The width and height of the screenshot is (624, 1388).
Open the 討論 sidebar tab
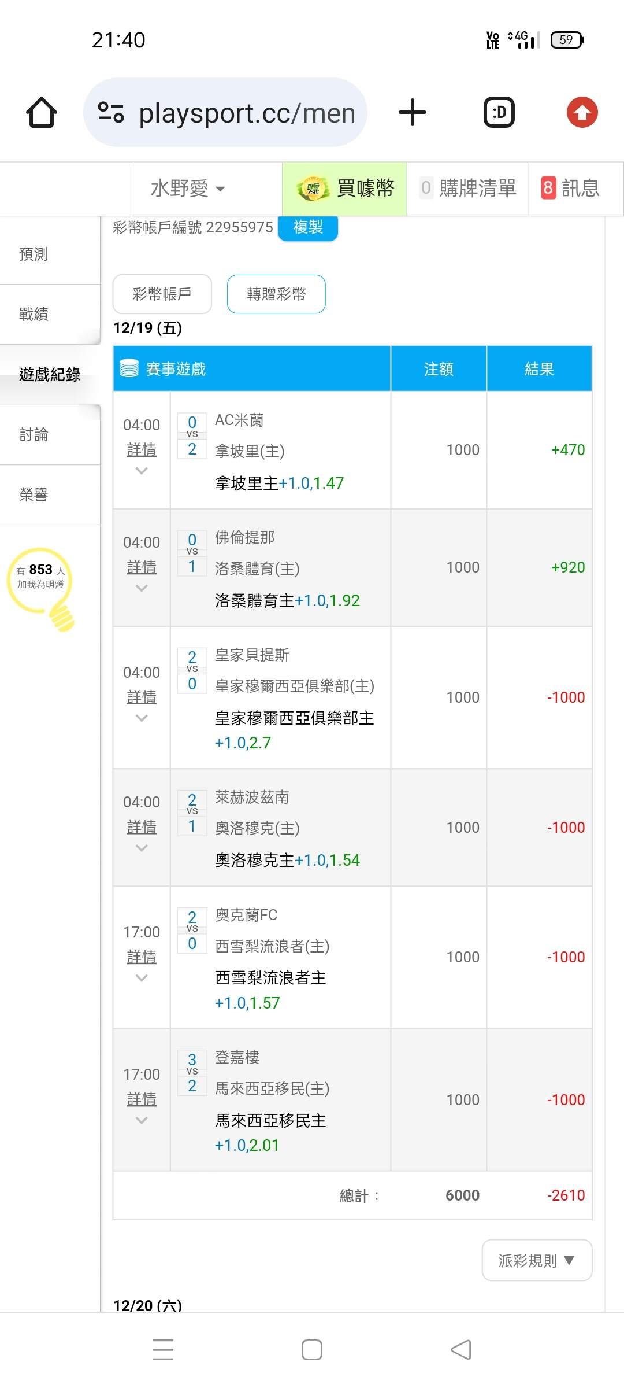(34, 434)
